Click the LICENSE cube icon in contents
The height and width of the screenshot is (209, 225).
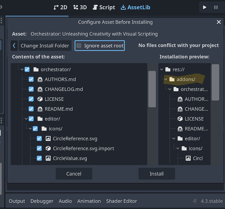point(40,99)
